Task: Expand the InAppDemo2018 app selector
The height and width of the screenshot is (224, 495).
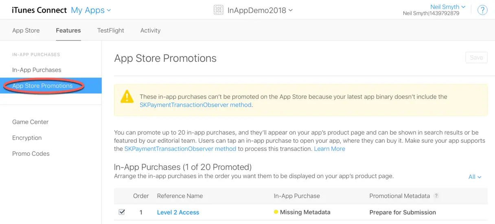Action: pyautogui.click(x=260, y=10)
